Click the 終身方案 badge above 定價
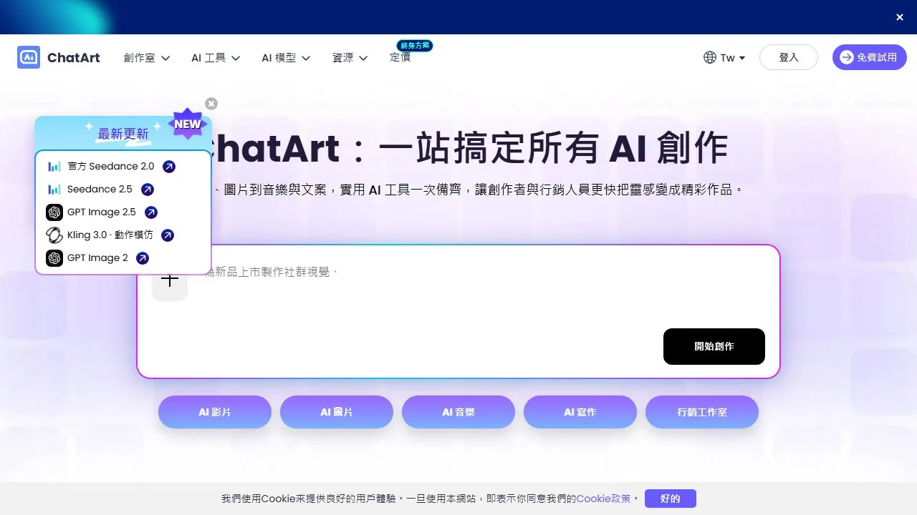 click(415, 45)
